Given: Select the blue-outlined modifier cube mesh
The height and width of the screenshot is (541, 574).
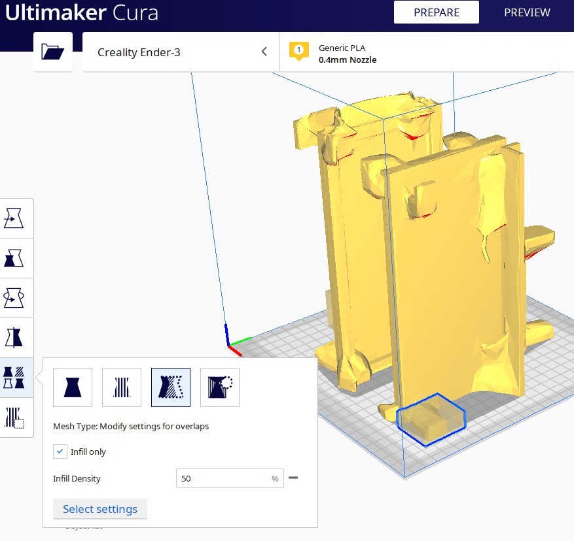Looking at the screenshot, I should pyautogui.click(x=431, y=420).
